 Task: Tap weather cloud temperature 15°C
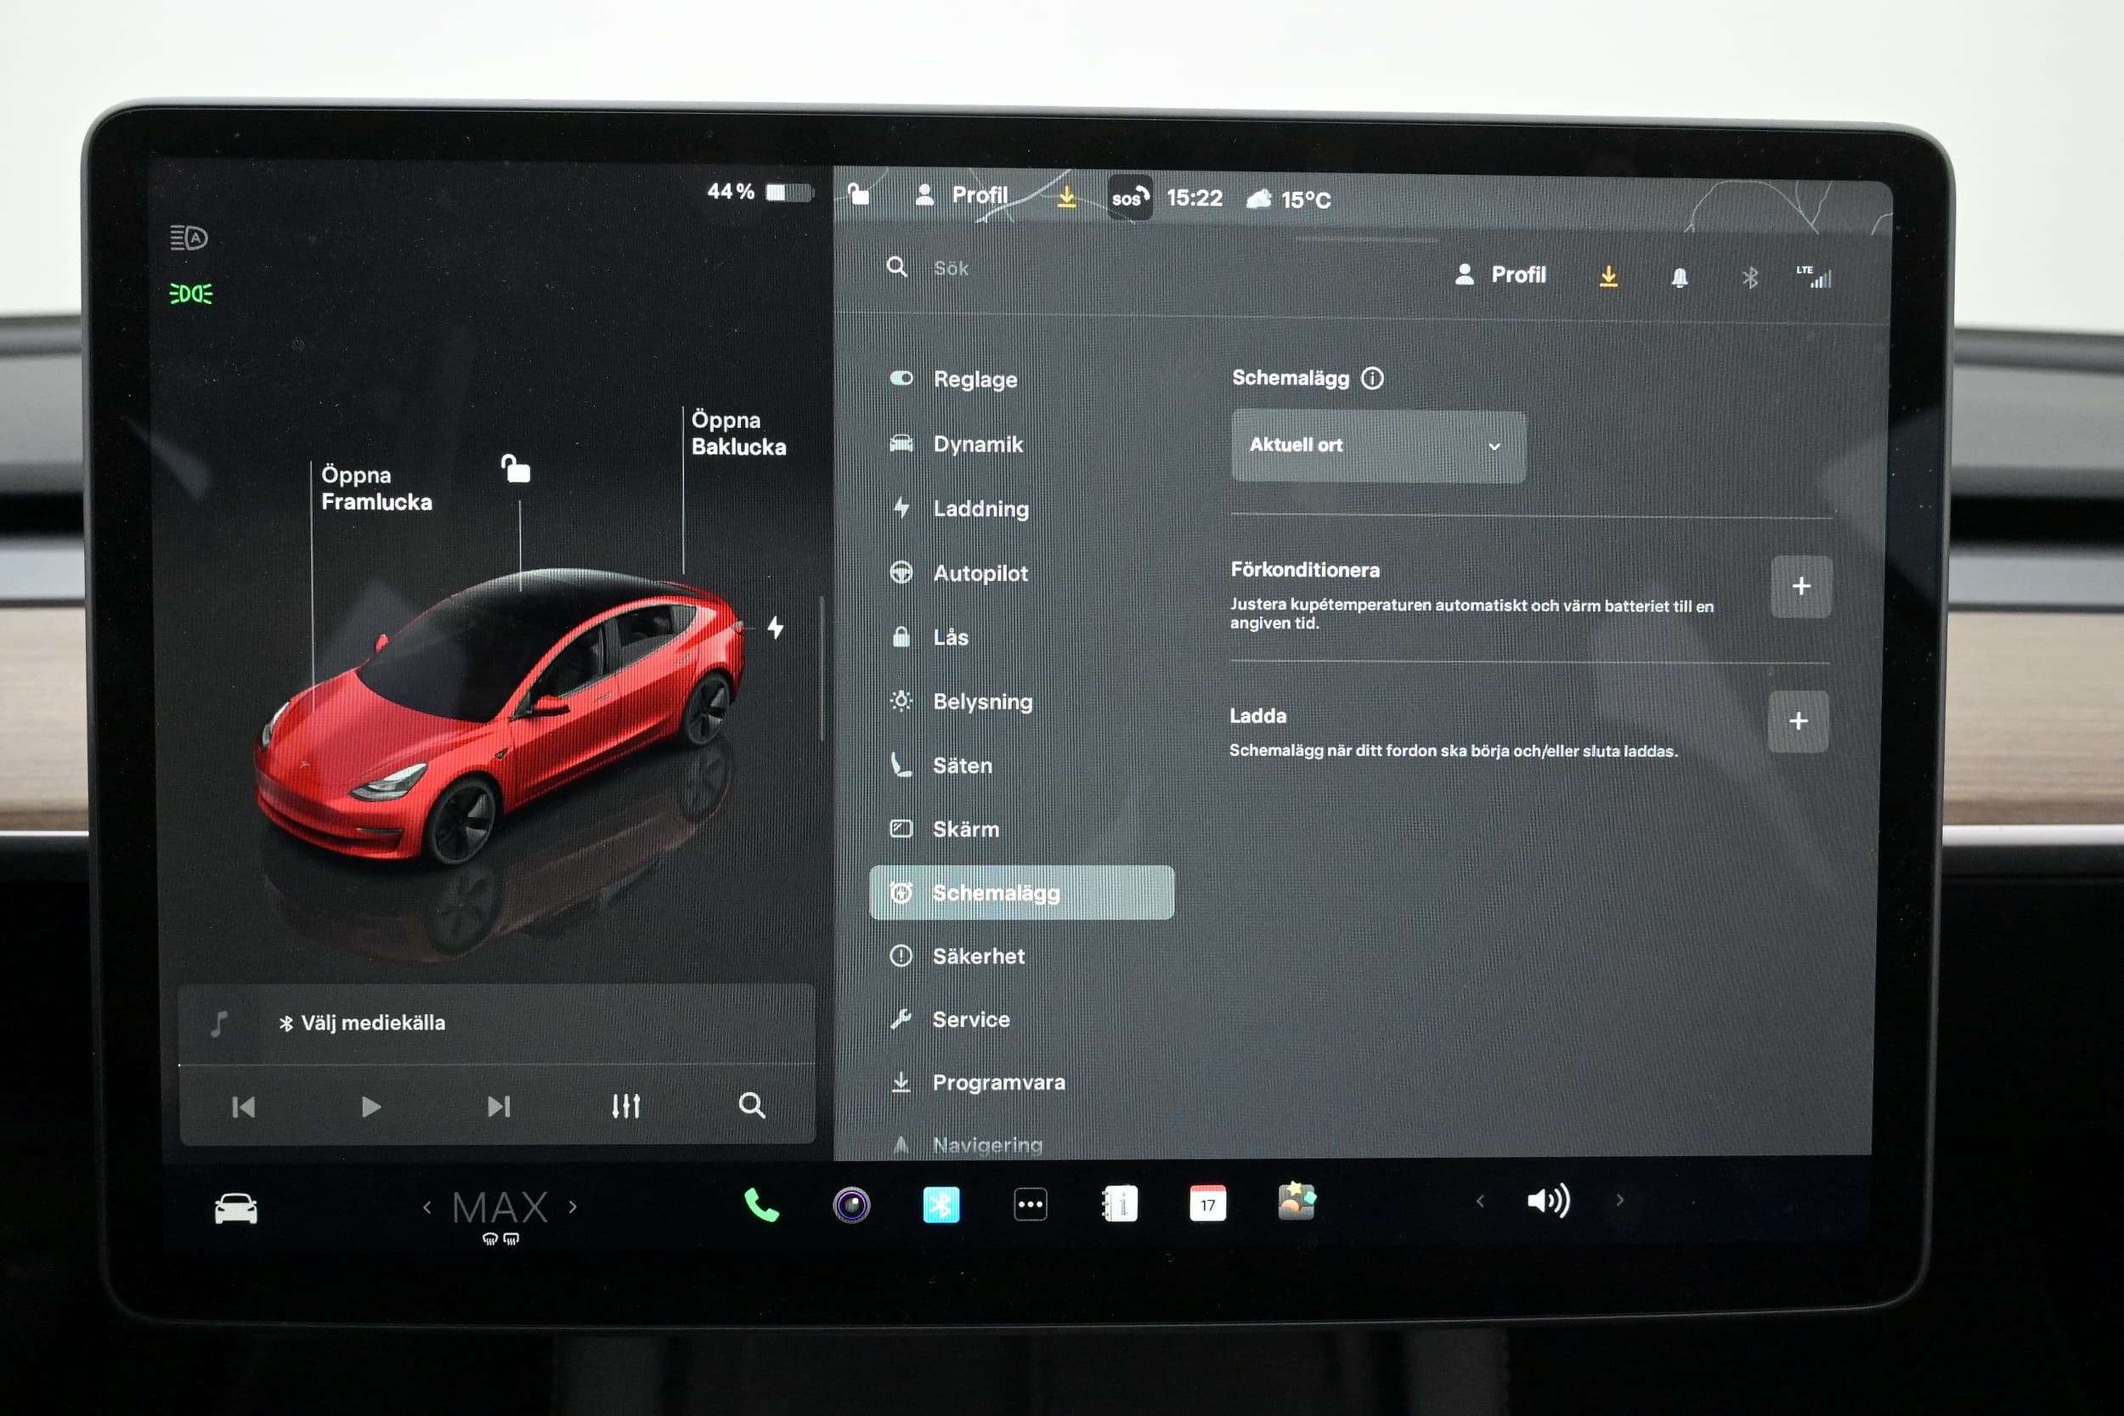click(x=1289, y=200)
